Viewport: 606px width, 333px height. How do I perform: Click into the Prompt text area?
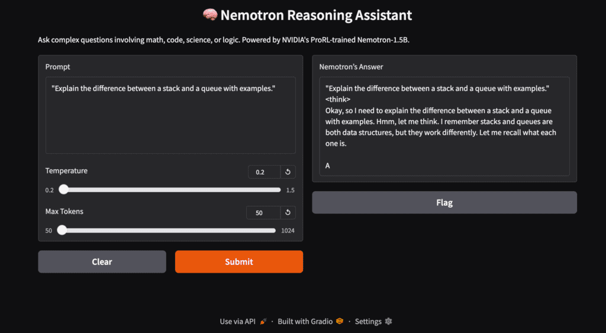coord(170,115)
